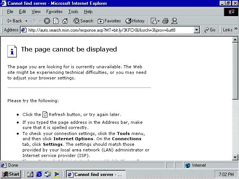Screen dimensions: 239x179
Task: Click the Forward arrow button
Action: [33, 21]
